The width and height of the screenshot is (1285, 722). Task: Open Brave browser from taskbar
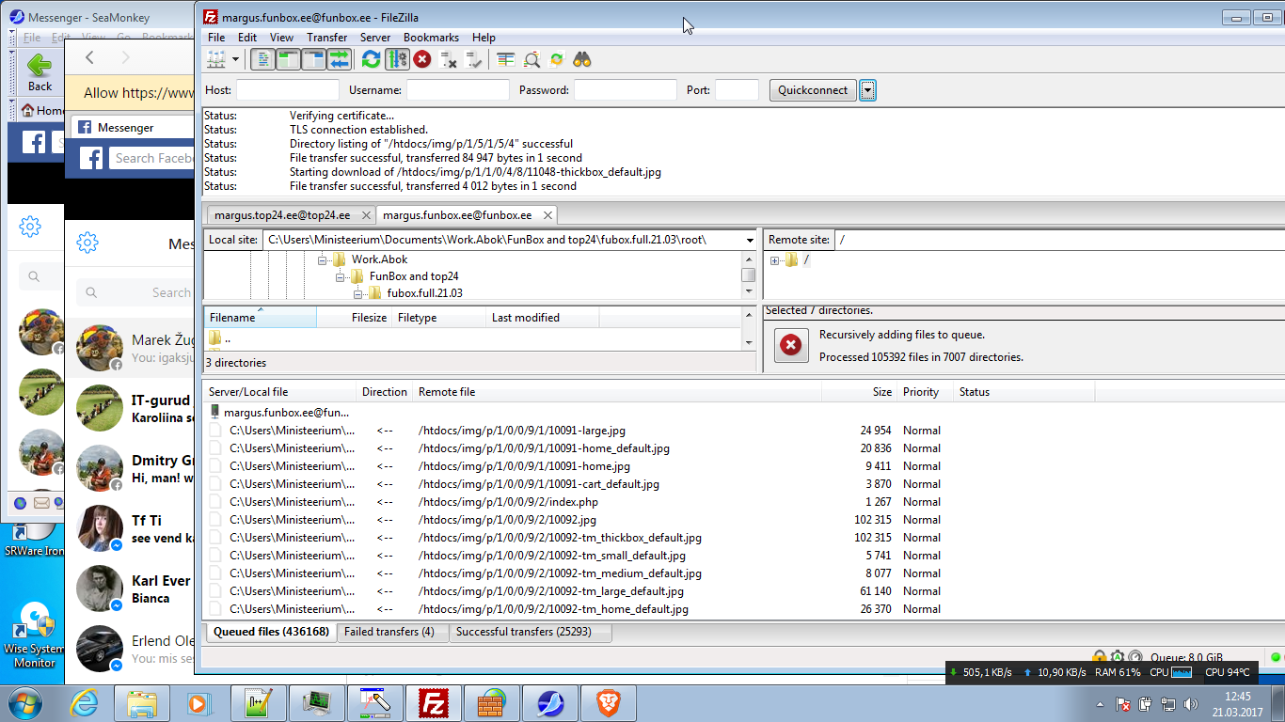[x=609, y=703]
